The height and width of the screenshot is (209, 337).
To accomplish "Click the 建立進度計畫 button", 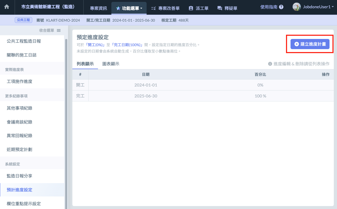I will point(310,44).
